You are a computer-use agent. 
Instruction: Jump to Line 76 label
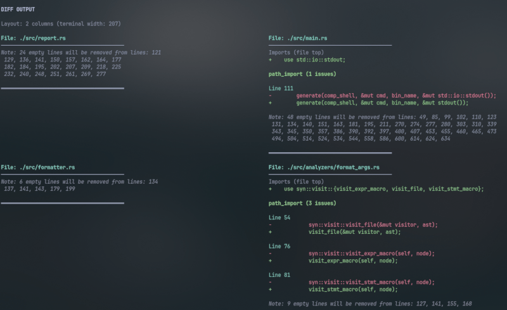pos(279,246)
